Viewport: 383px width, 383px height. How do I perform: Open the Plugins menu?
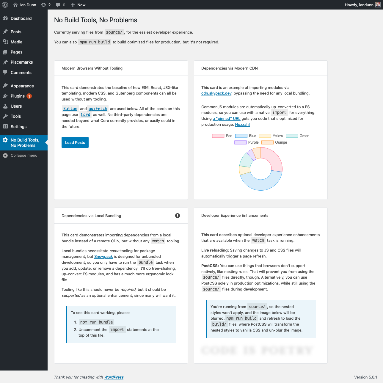point(18,96)
